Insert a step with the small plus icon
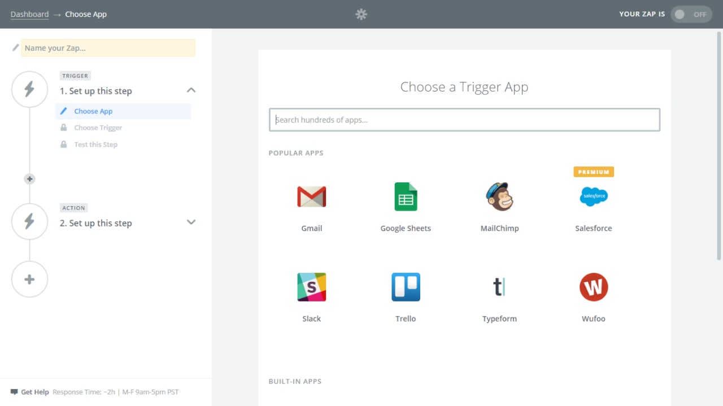This screenshot has width=723, height=406. coord(29,179)
